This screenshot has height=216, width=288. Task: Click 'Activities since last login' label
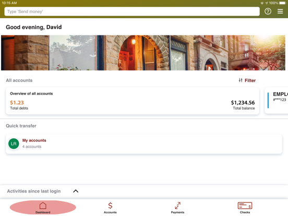[x=34, y=191]
